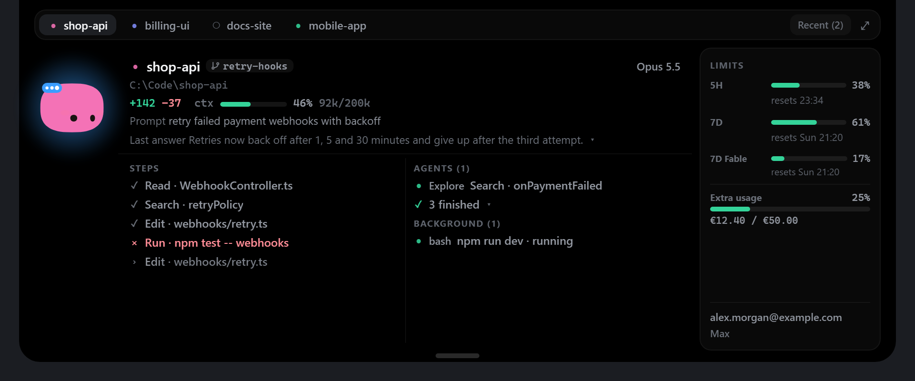Viewport: 915px width, 381px height.
Task: Click the Opus 5.5 model label
Action: point(658,67)
